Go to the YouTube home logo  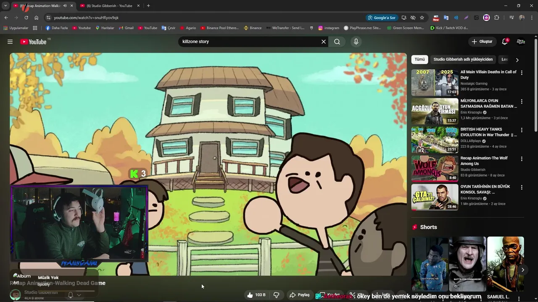tap(33, 42)
